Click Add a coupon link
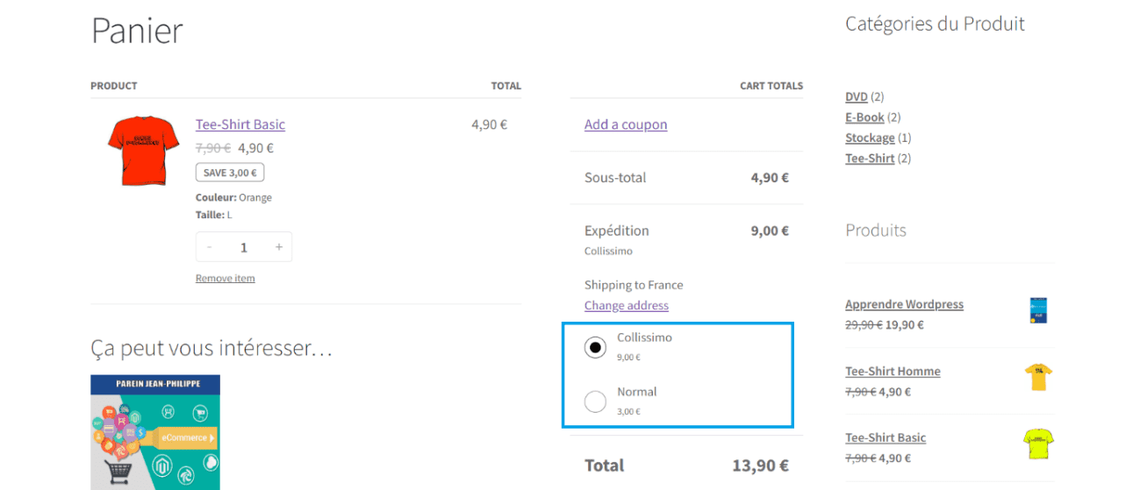The height and width of the screenshot is (490, 1140). click(626, 124)
